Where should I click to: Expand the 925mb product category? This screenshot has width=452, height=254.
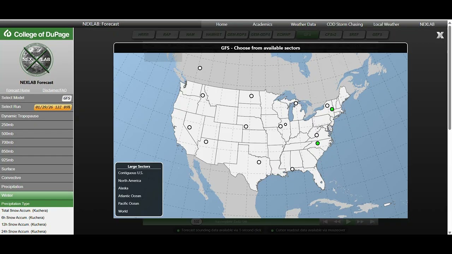coord(37,160)
